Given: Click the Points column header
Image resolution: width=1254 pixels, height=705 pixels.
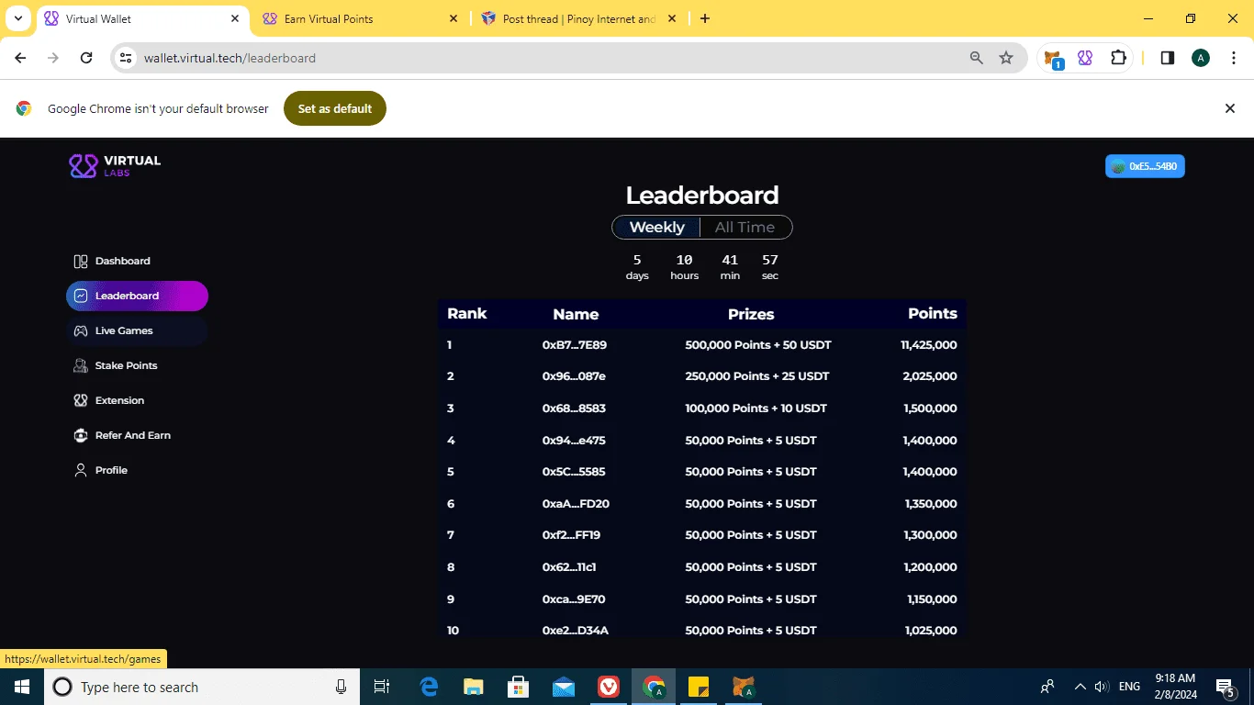Looking at the screenshot, I should click(x=933, y=314).
